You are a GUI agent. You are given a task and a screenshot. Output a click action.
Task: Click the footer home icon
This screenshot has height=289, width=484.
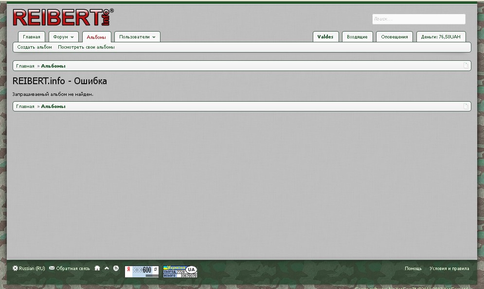[97, 268]
